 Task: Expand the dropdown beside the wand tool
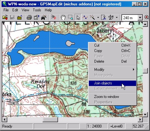(98, 17)
